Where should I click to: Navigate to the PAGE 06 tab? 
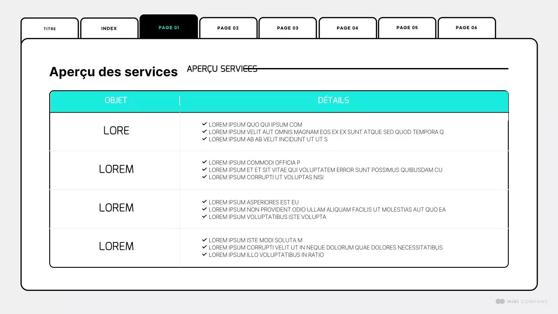pos(466,28)
